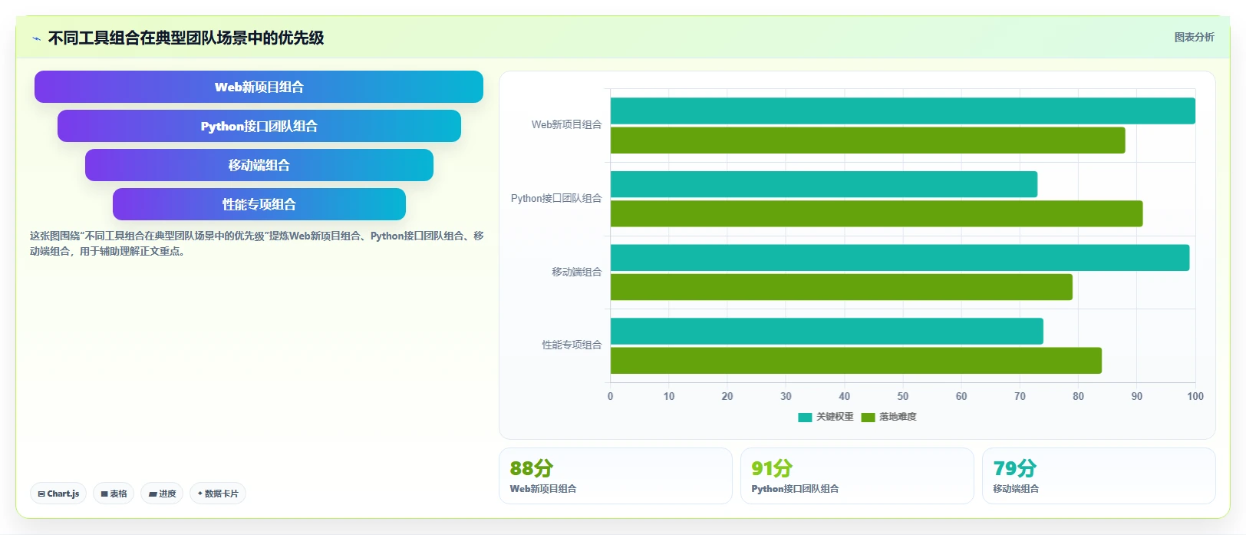Image resolution: width=1246 pixels, height=535 pixels.
Task: Click the teal 关键权重 bar for Python接口团队组合
Action: [x=824, y=184]
